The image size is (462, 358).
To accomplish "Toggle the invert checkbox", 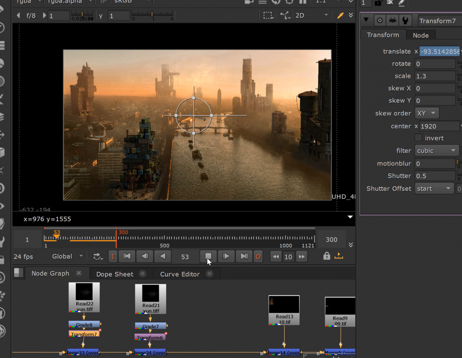I will pos(418,138).
